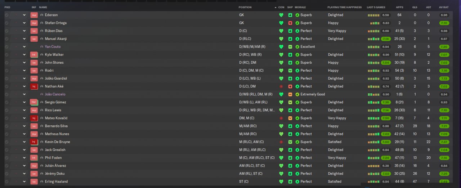
Task: Open the dropdown chevron for Jérémy Doku
Action: pos(24,174)
